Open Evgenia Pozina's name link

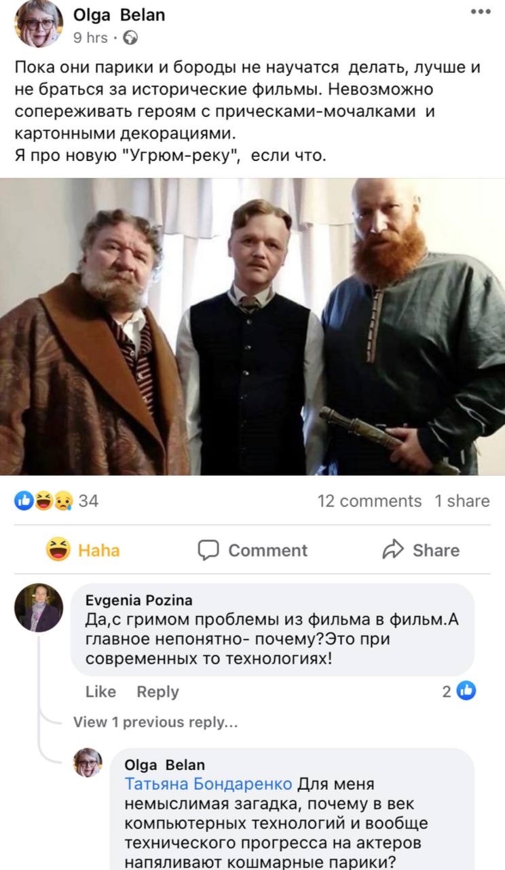click(x=139, y=599)
